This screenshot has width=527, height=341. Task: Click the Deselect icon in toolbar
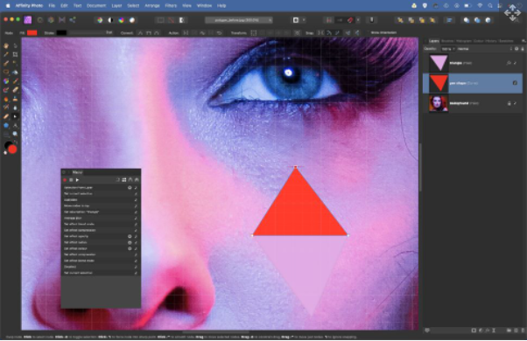171,20
